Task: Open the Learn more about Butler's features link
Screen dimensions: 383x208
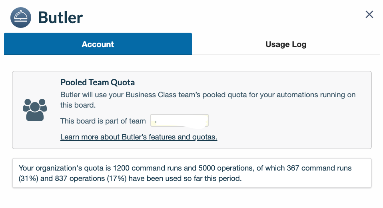Action: 139,137
